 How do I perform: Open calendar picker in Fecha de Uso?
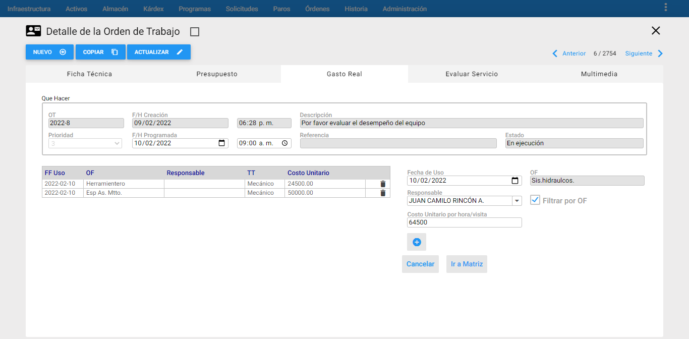click(515, 181)
